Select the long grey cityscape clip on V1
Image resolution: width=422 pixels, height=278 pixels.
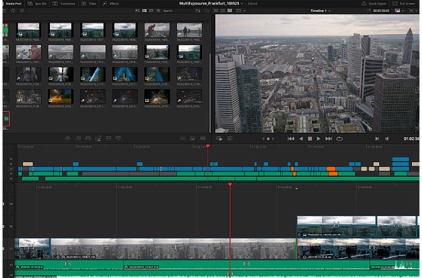tap(173, 249)
